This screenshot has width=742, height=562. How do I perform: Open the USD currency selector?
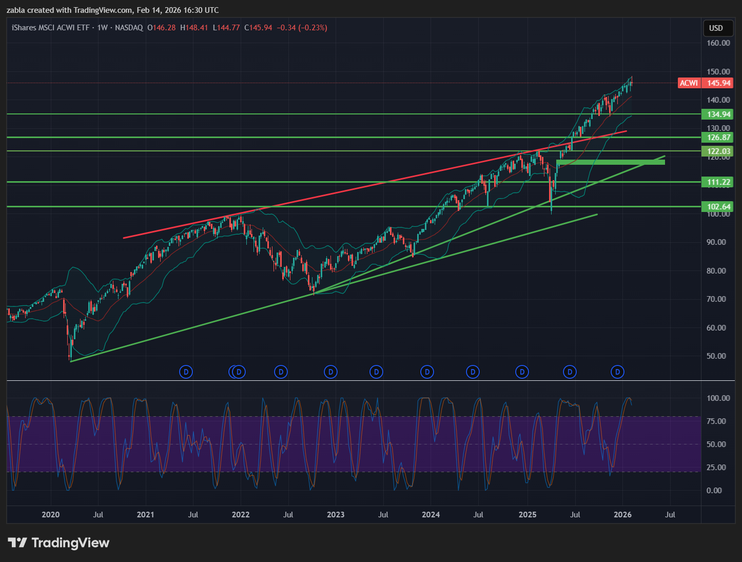tap(716, 28)
